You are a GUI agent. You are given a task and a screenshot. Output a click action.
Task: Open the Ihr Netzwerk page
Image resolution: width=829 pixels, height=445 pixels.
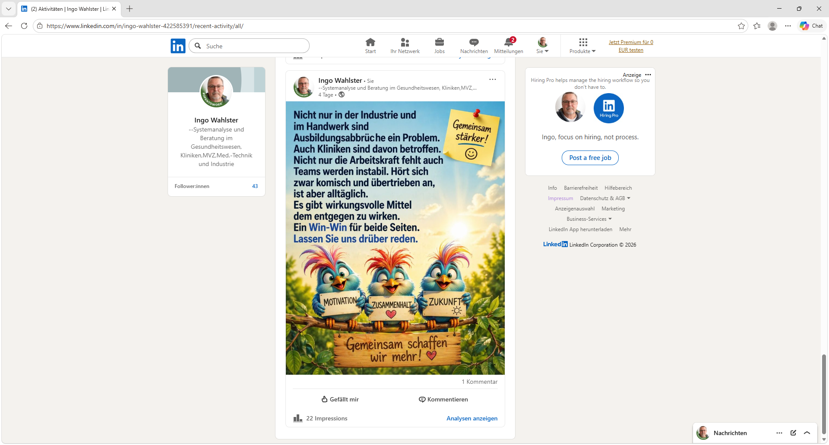pos(405,46)
